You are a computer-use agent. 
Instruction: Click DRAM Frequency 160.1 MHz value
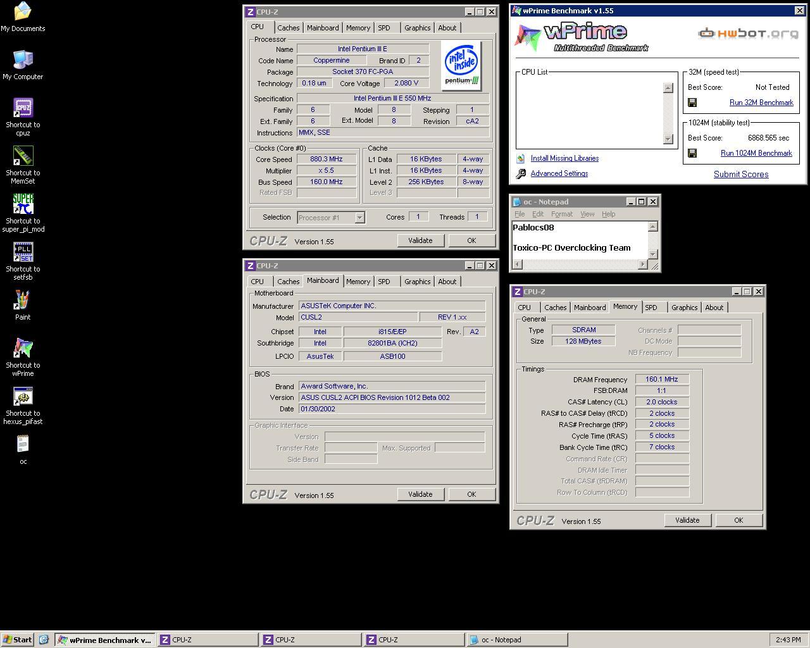662,380
